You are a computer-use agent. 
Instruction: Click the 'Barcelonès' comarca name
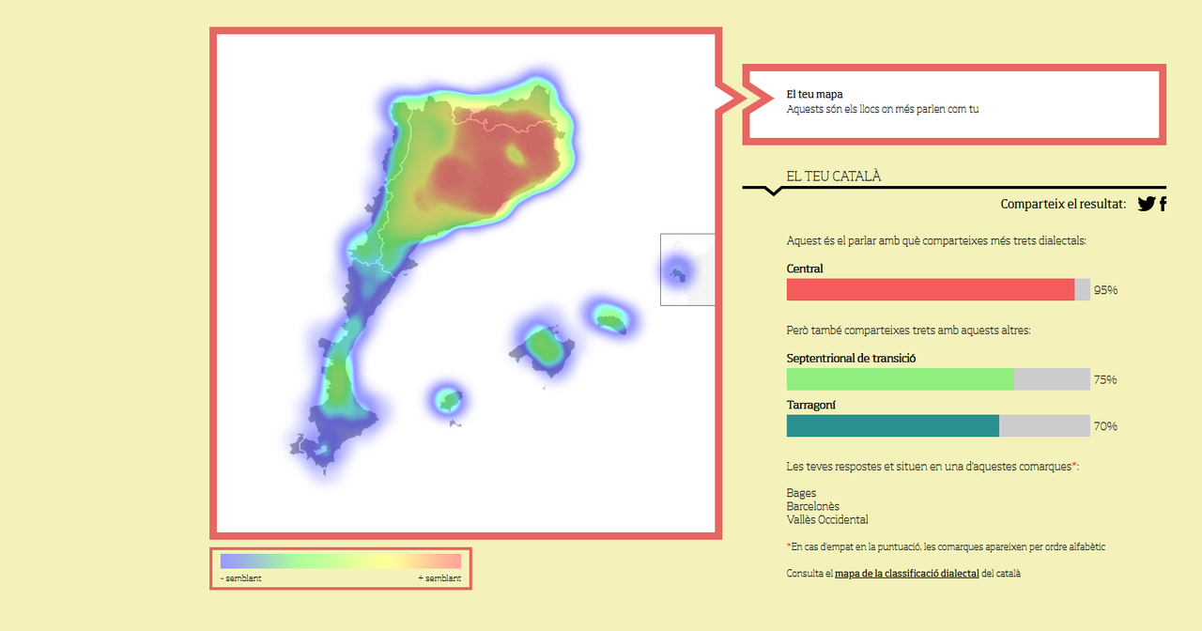click(x=813, y=506)
